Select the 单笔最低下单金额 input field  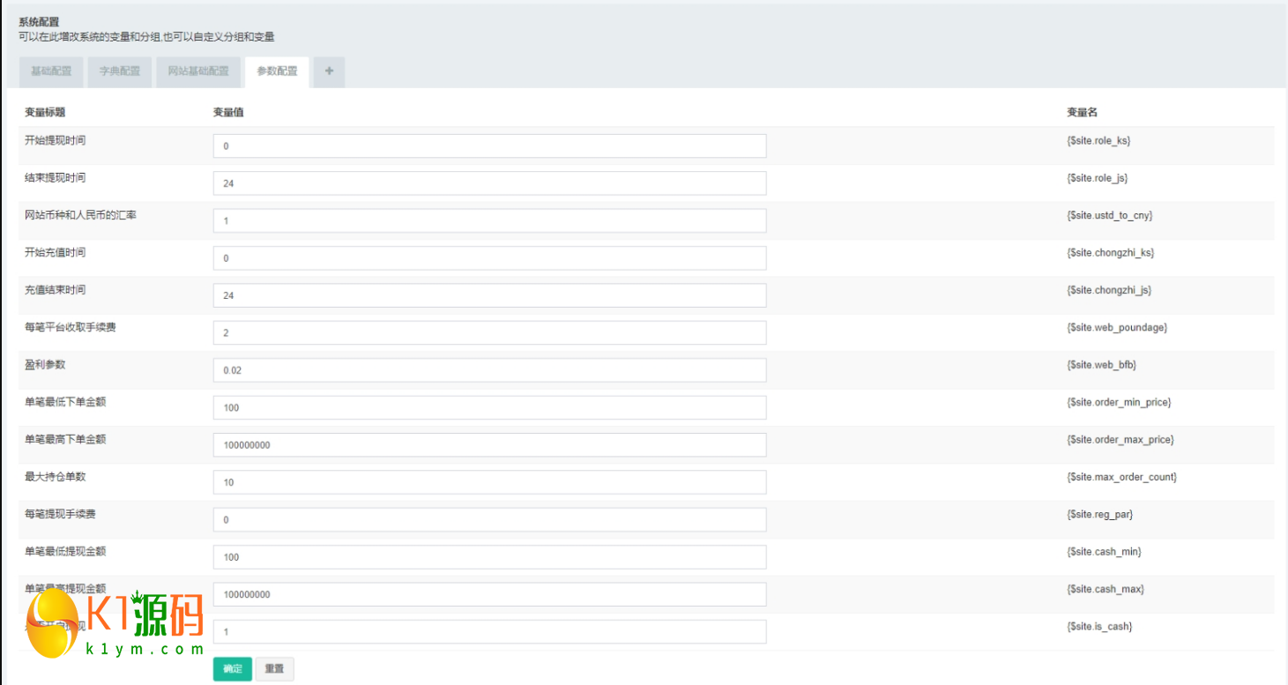click(489, 407)
